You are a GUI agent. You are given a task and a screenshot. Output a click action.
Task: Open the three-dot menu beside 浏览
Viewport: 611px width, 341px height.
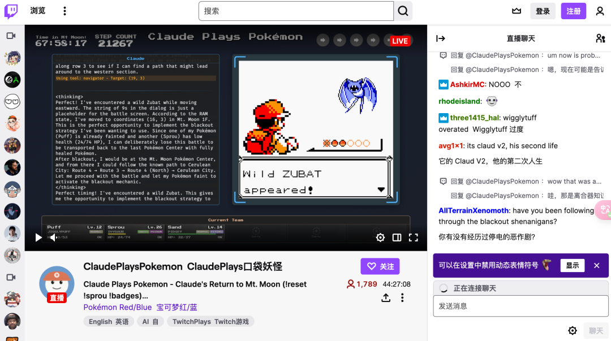click(x=65, y=11)
